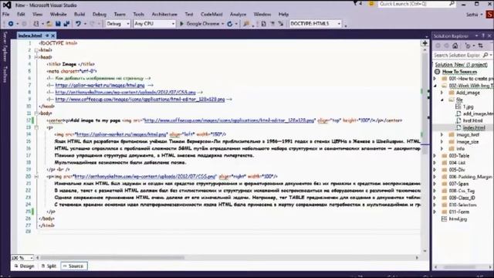Collapse the body tag outlining

36,114
